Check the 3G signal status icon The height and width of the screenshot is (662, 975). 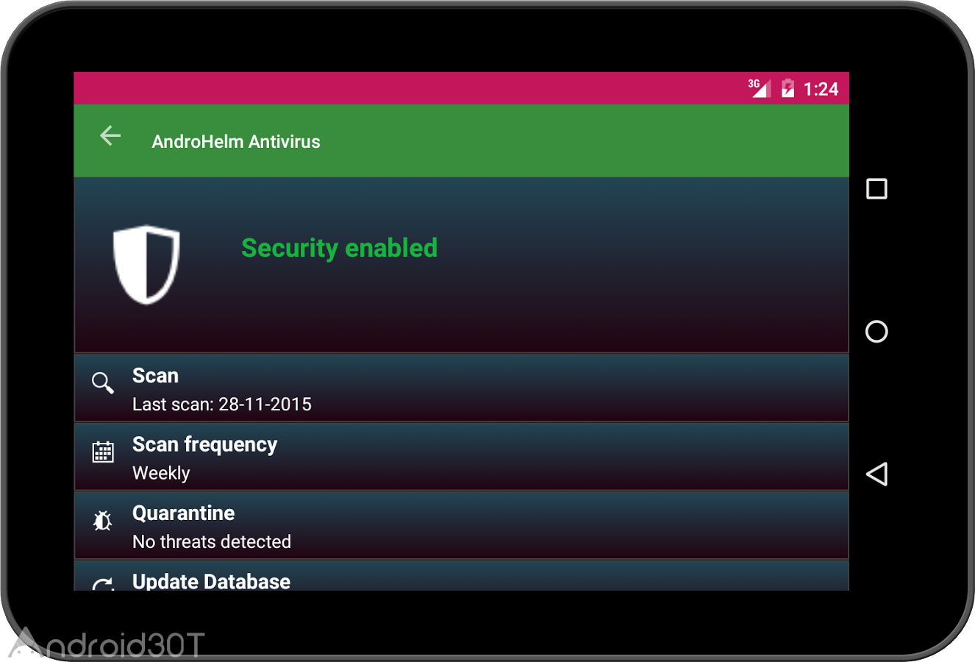(759, 88)
